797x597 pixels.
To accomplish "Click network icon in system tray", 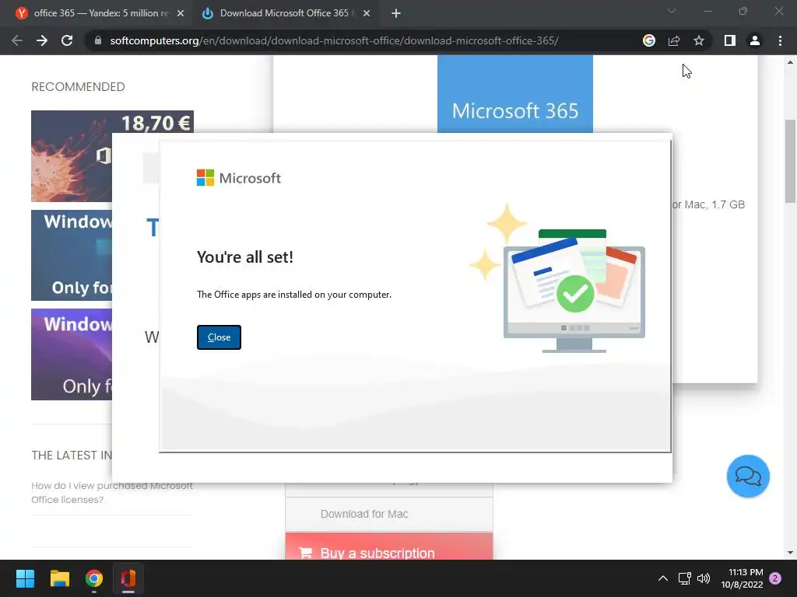I will click(x=684, y=578).
